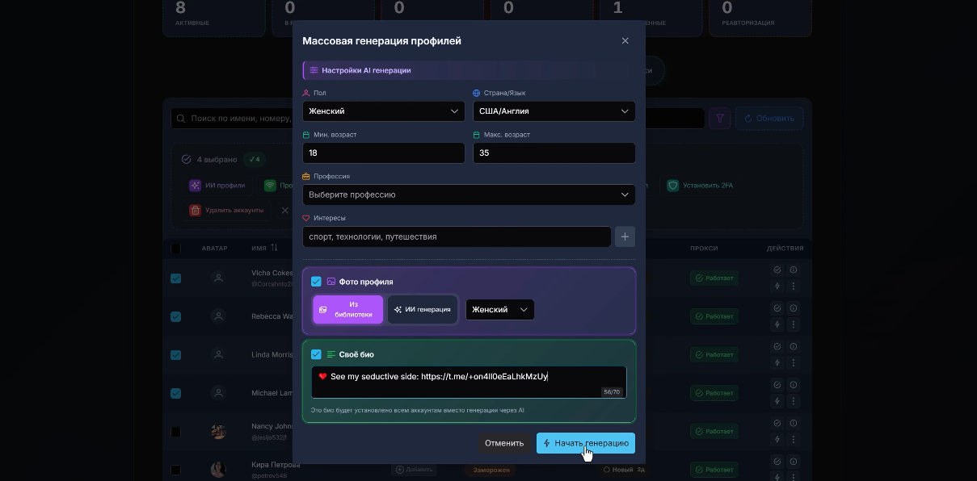Open info icon in Michael row

pos(794,385)
